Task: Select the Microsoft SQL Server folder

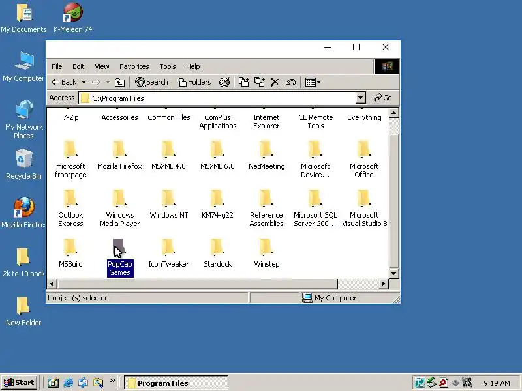Action: (x=315, y=209)
